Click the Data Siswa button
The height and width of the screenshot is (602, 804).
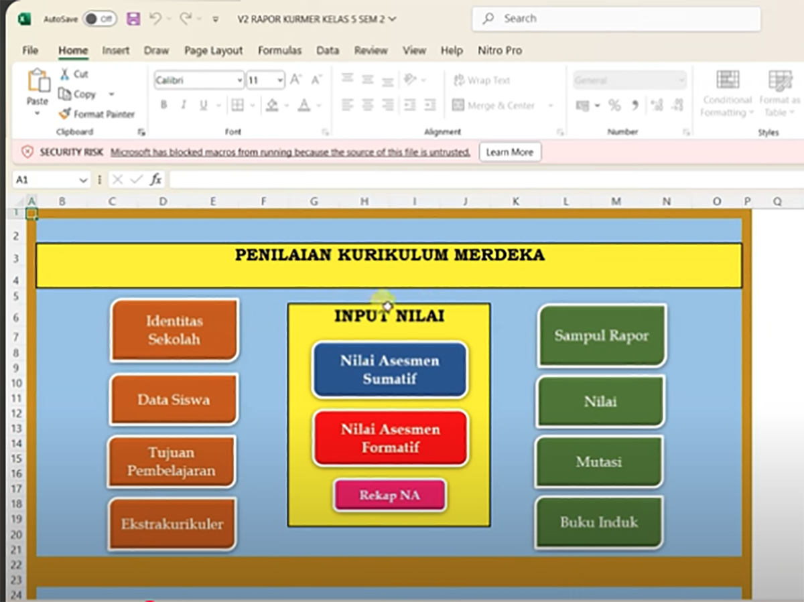coord(174,400)
